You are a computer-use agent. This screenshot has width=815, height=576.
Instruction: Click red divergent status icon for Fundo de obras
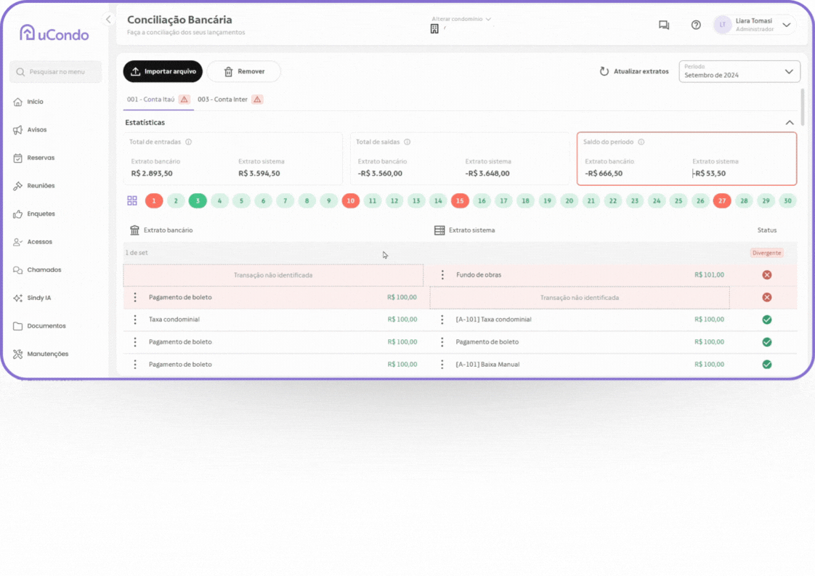click(766, 275)
